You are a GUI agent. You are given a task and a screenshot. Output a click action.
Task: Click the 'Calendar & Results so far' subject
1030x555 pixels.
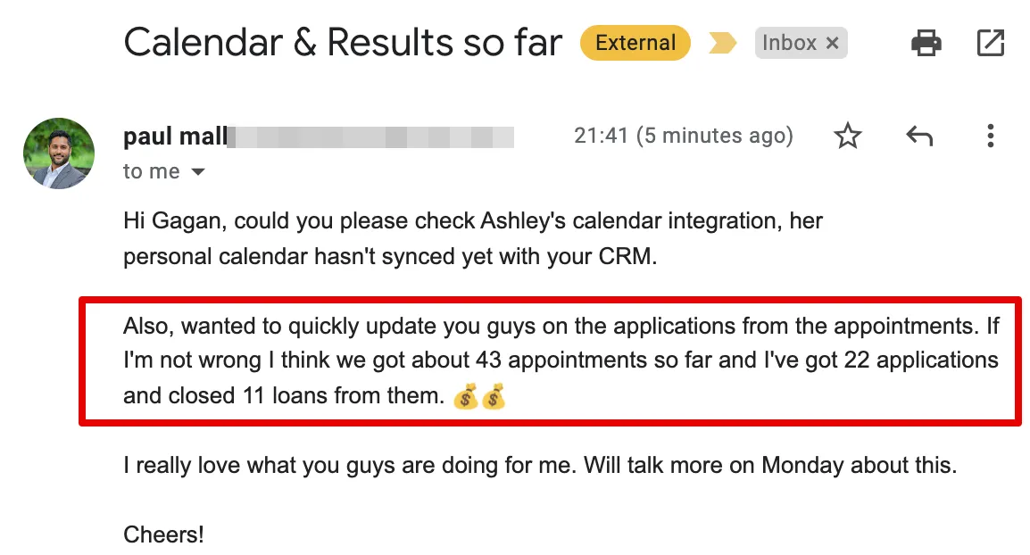coord(343,43)
